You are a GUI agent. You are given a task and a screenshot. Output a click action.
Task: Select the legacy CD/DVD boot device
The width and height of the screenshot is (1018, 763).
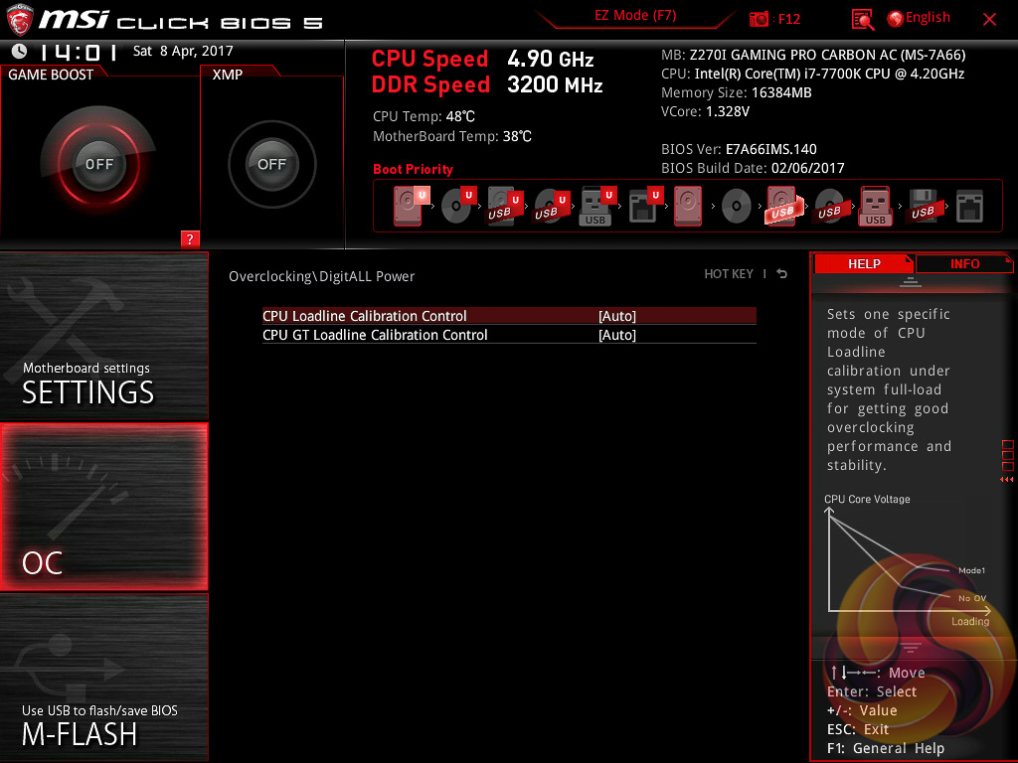[x=737, y=206]
